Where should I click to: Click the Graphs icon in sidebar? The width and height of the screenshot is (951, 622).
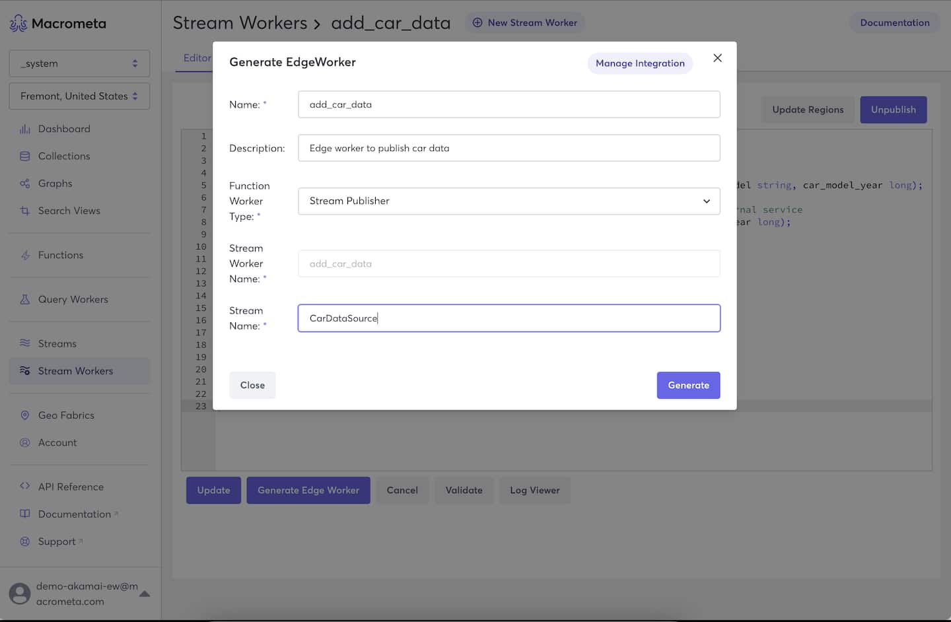(x=25, y=184)
